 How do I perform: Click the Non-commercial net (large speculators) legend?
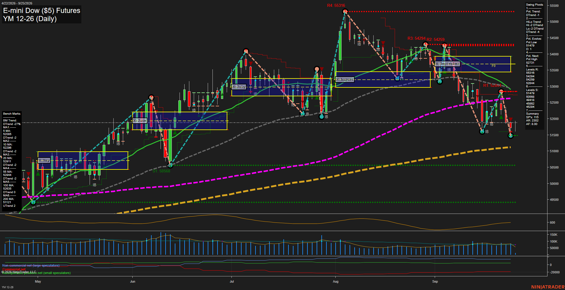[31, 266]
